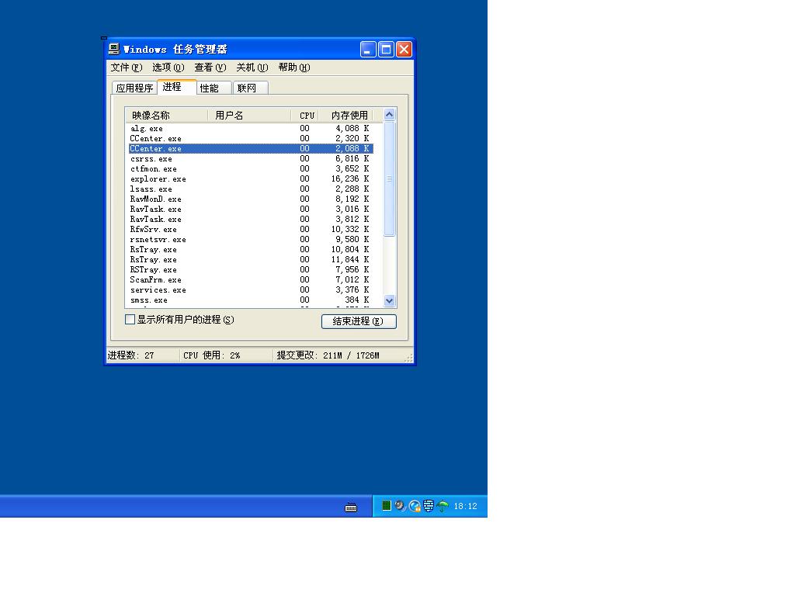This screenshot has height=596, width=795.
Task: Select RavTask.exe row using 3,016 K
Action: (251, 210)
